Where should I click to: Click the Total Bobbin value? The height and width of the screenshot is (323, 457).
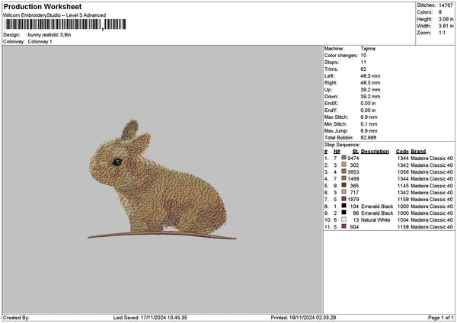(370, 137)
